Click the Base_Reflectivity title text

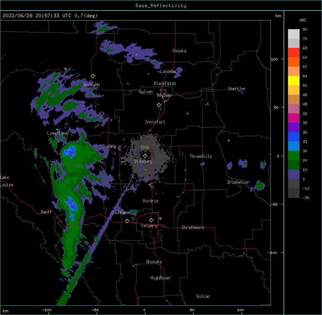161,6
